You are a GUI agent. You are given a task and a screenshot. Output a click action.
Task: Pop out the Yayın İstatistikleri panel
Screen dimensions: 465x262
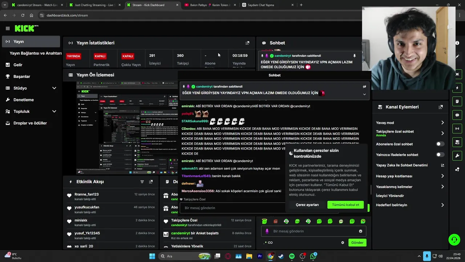pyautogui.click(x=247, y=43)
